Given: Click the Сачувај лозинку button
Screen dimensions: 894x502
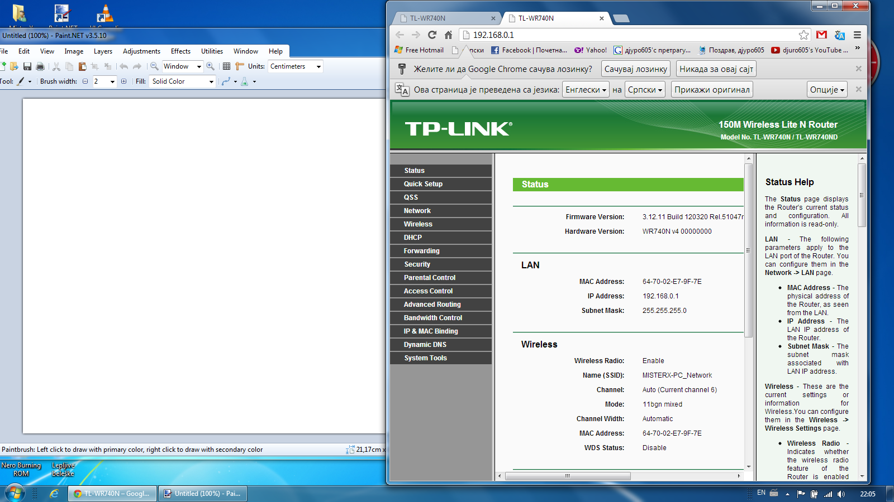Looking at the screenshot, I should click(636, 69).
